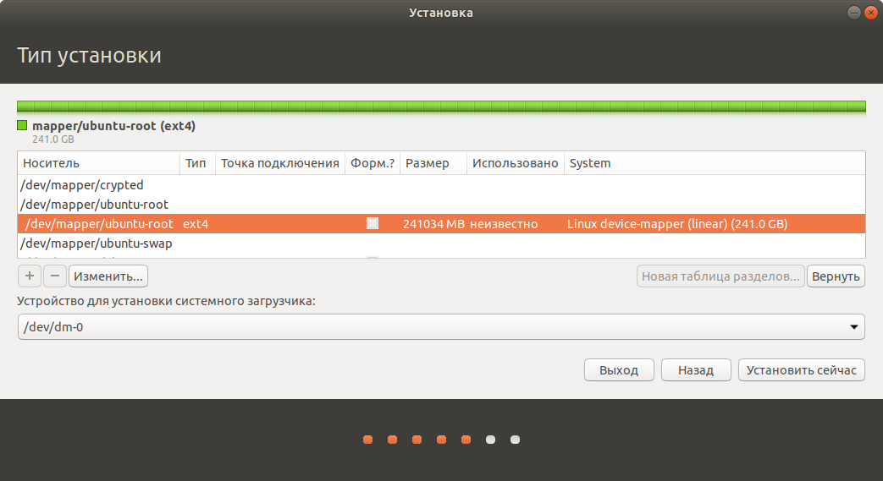Screen dimensions: 883x481
Task: Exit the installer with Выход
Action: pos(619,370)
